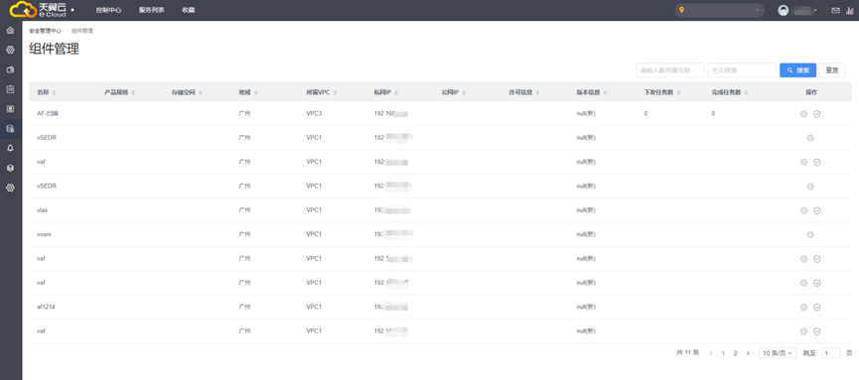Screen dimensions: 859x380
Task: Click the gear icon in af1214 row
Action: [803, 308]
